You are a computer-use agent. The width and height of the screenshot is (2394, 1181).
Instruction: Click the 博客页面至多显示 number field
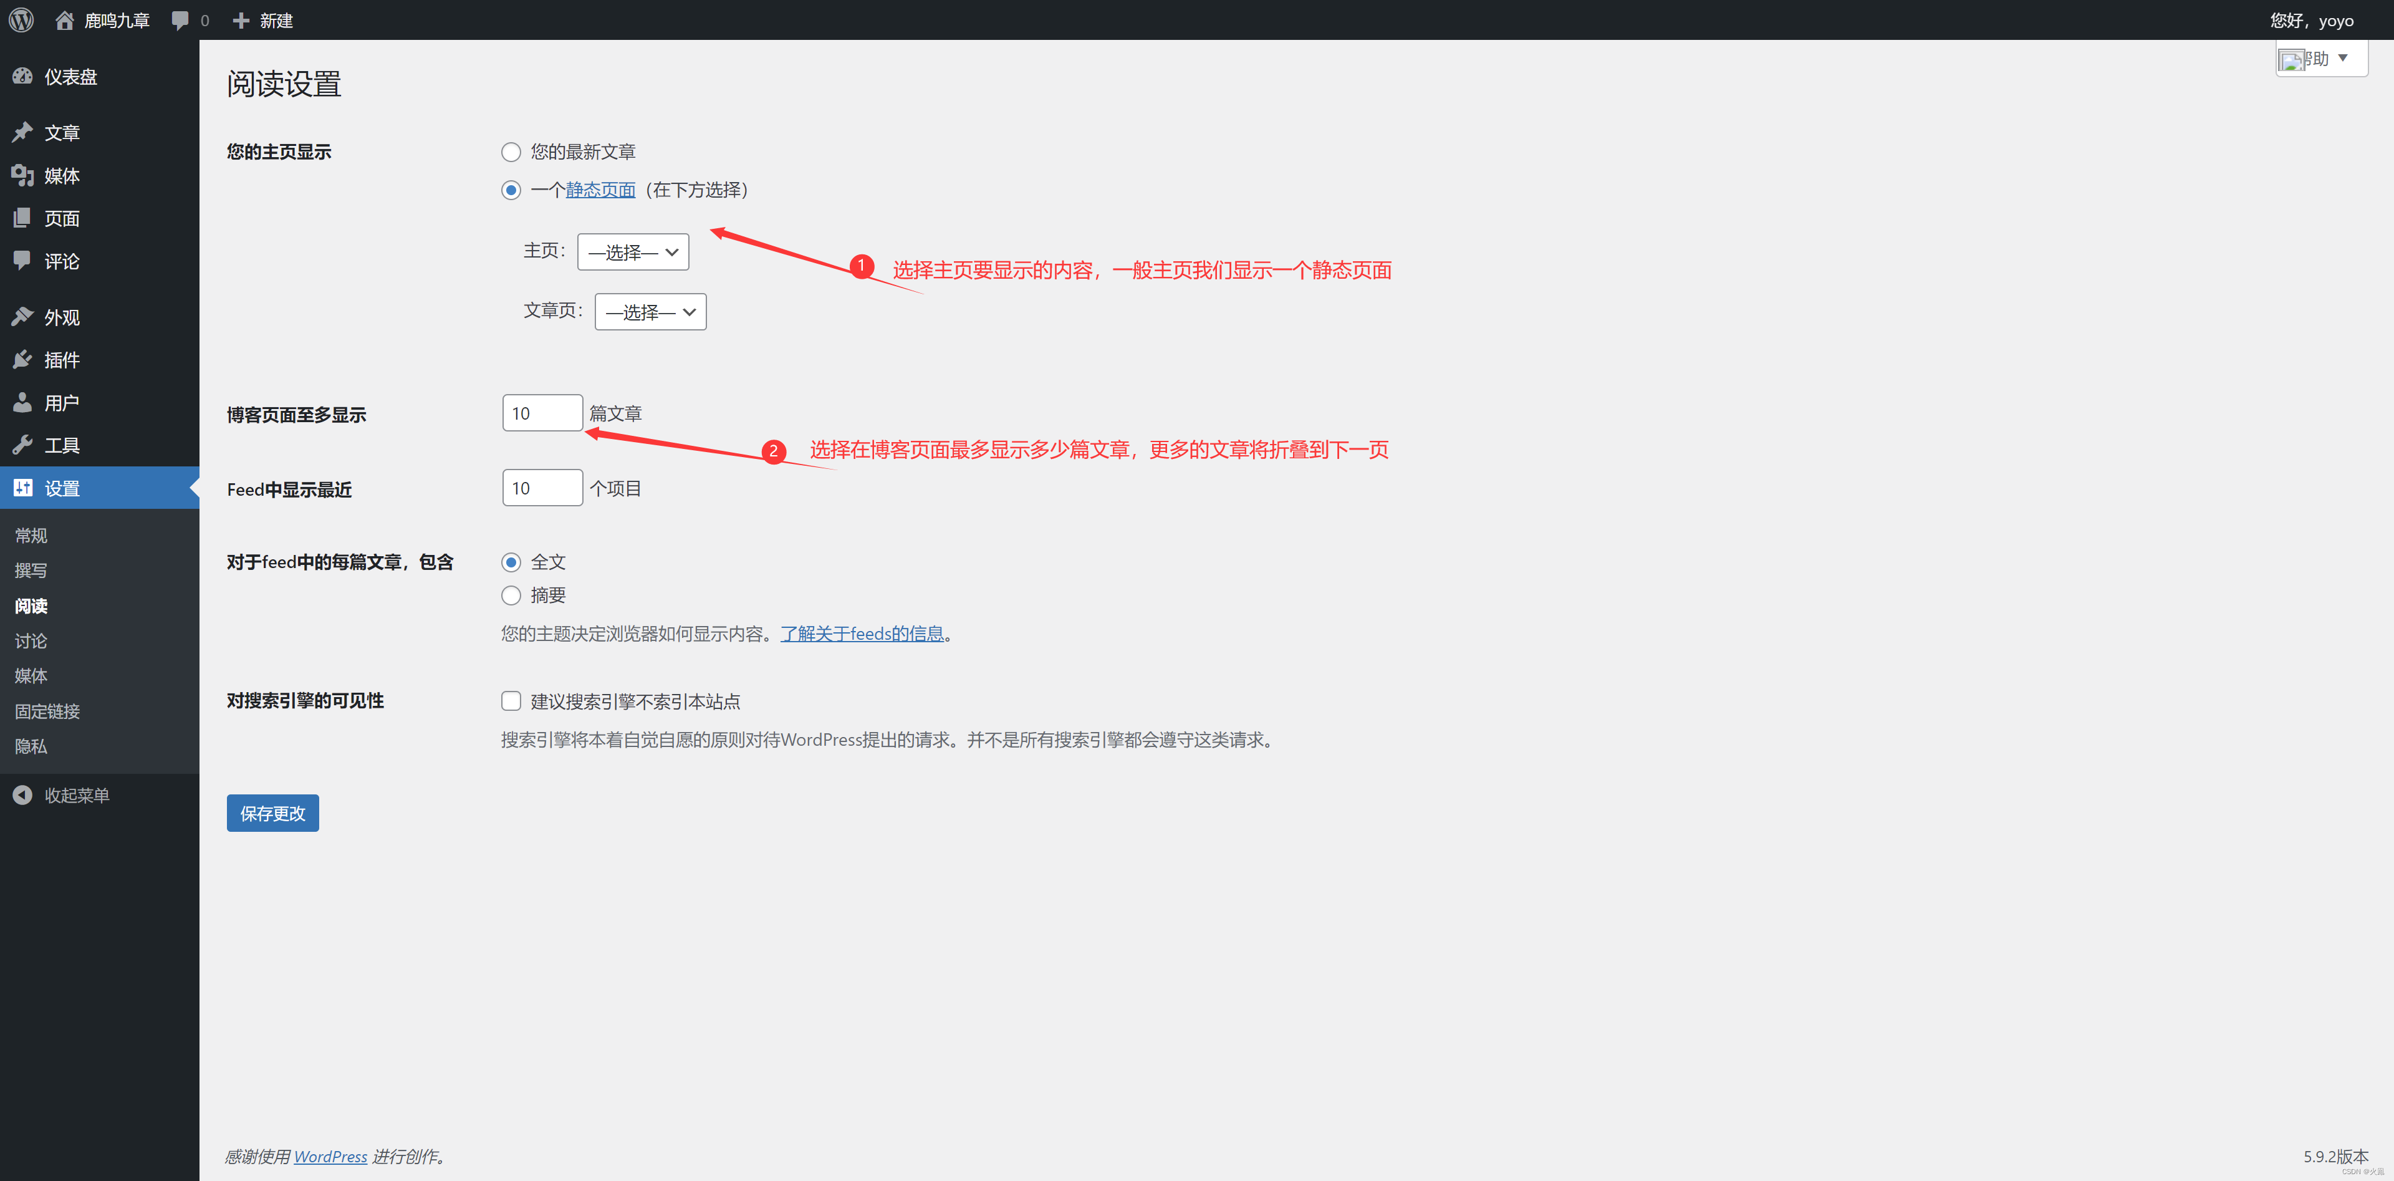(543, 413)
